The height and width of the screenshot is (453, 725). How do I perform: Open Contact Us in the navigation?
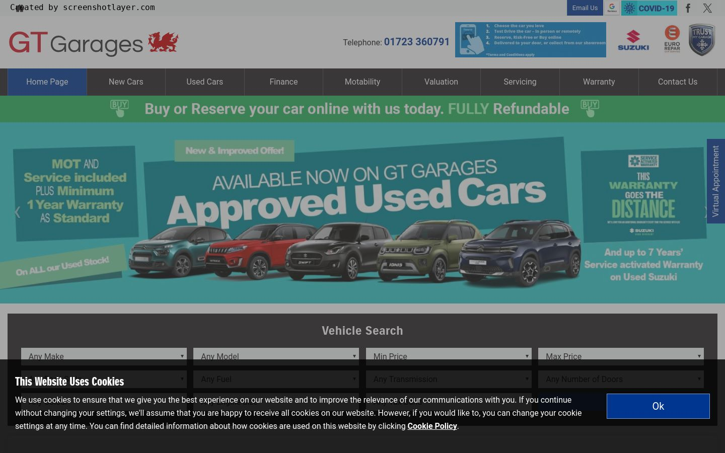(678, 82)
